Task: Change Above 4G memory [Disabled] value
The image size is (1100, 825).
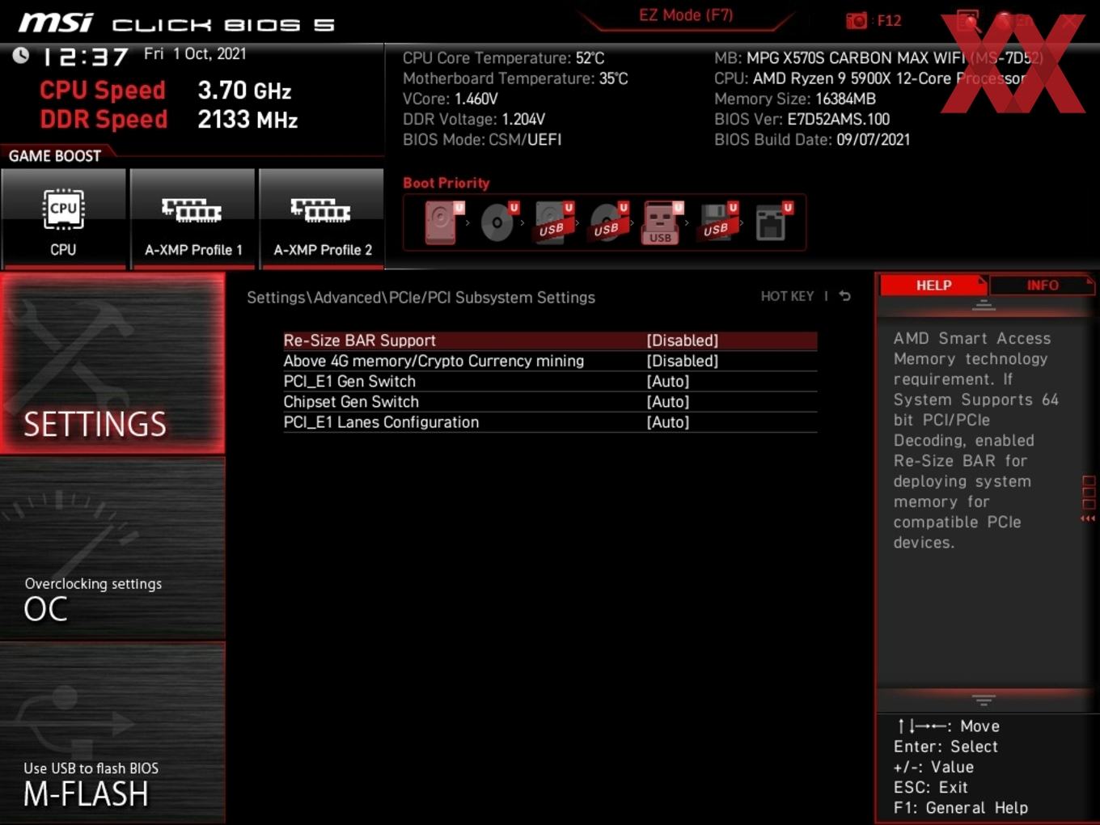Action: [682, 361]
